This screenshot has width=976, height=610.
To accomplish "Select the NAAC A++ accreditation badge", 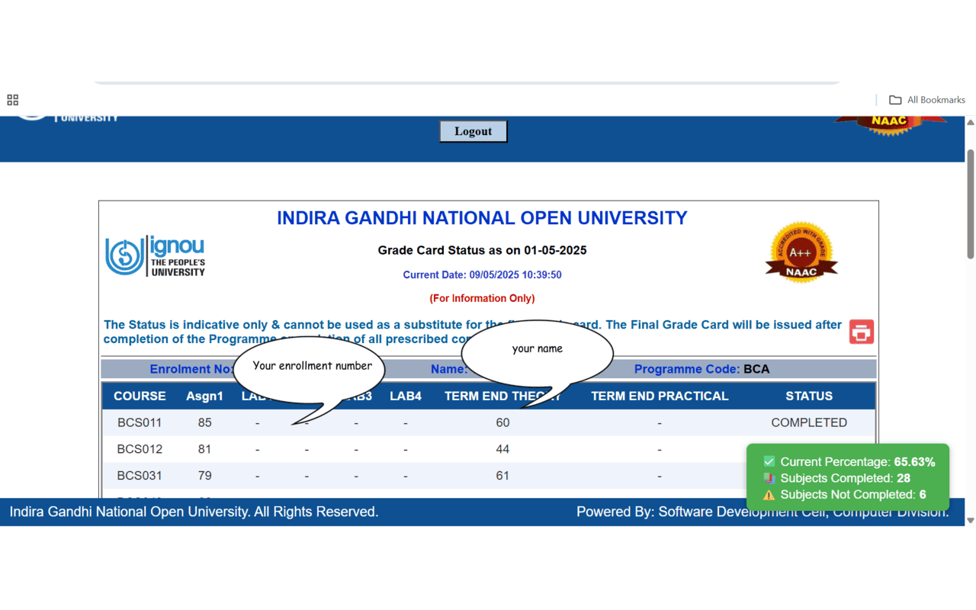I will [801, 252].
